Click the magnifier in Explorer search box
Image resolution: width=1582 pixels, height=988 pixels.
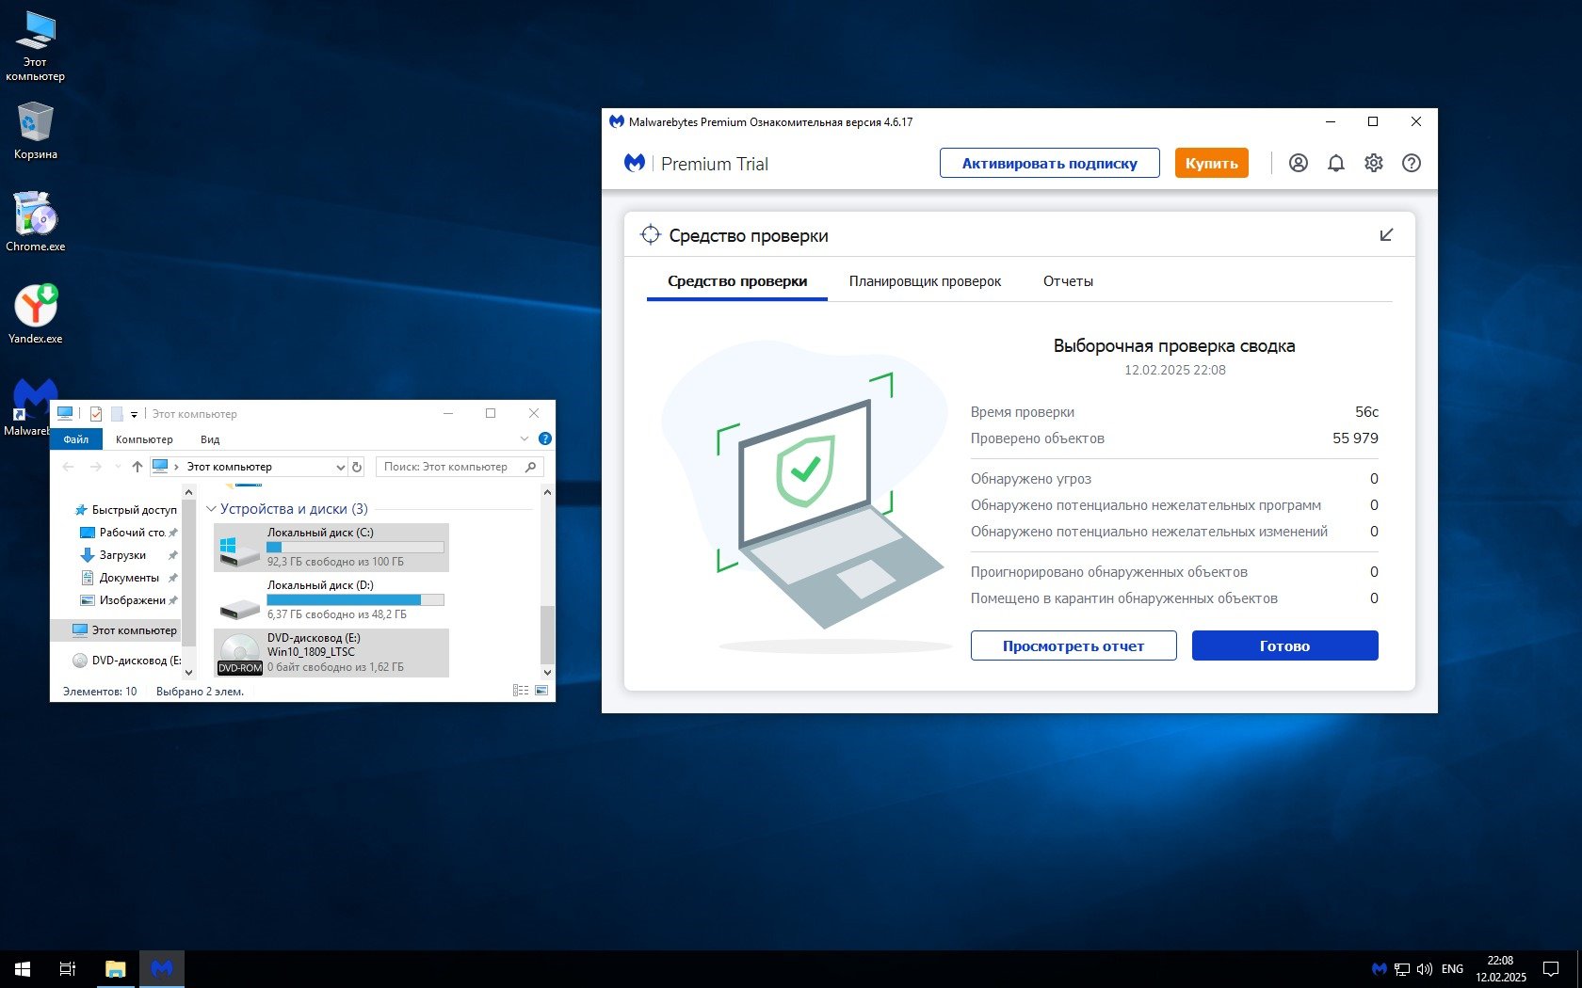click(531, 467)
